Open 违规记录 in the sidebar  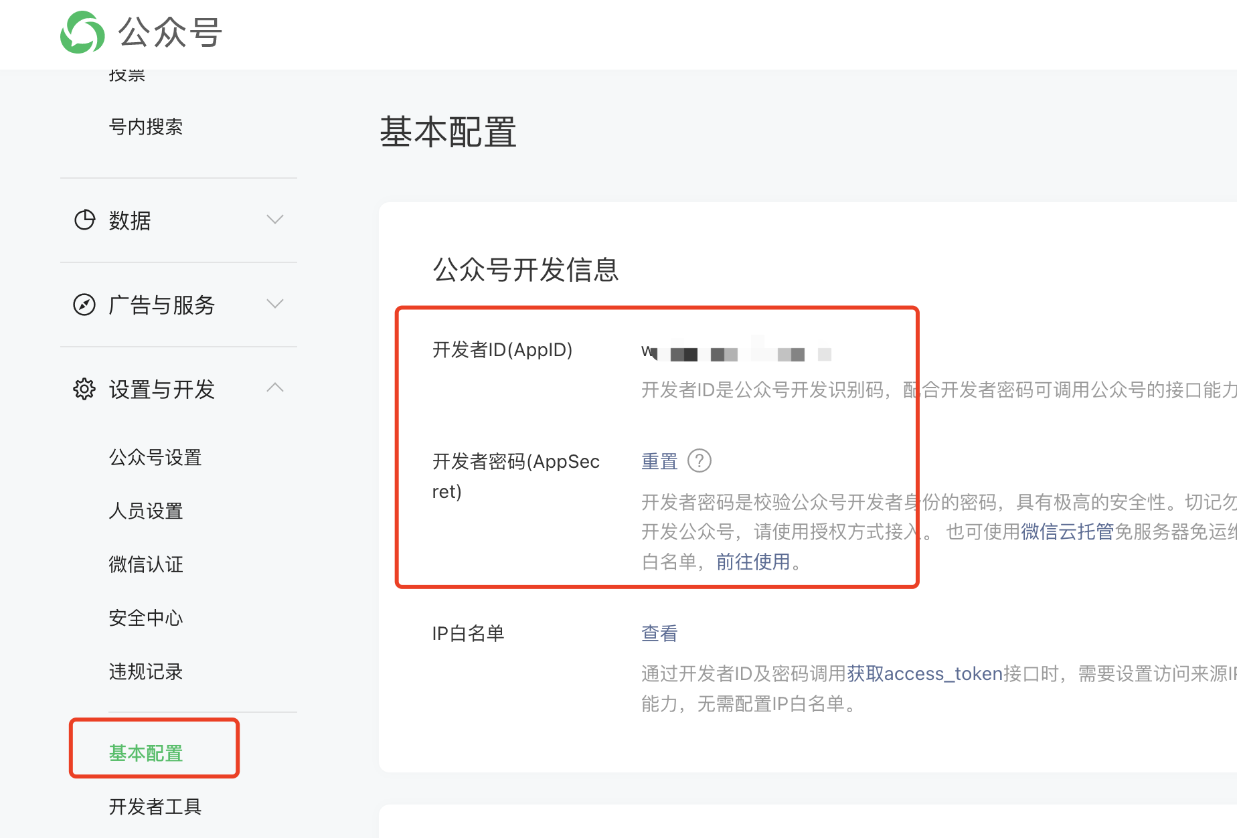[x=146, y=671]
